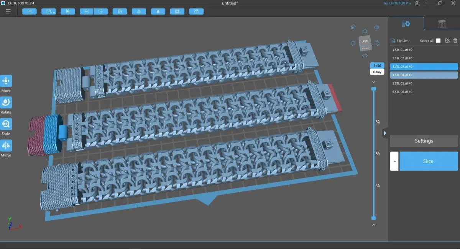Click the bottom handle of layer slider

click(x=374, y=218)
